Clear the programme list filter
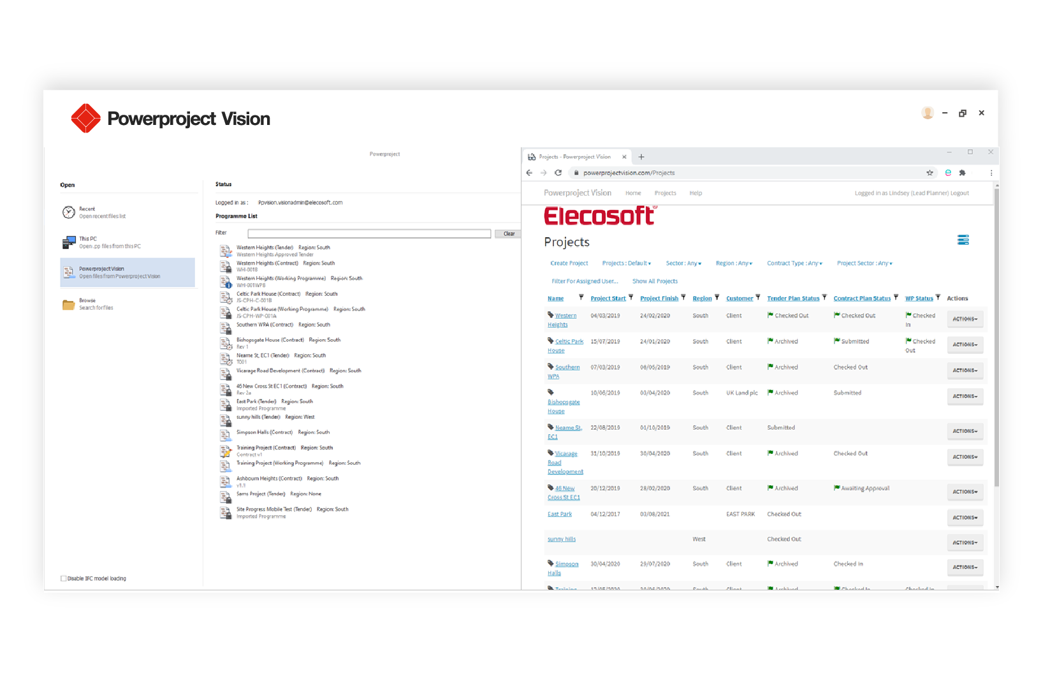1043x686 pixels. coord(509,234)
